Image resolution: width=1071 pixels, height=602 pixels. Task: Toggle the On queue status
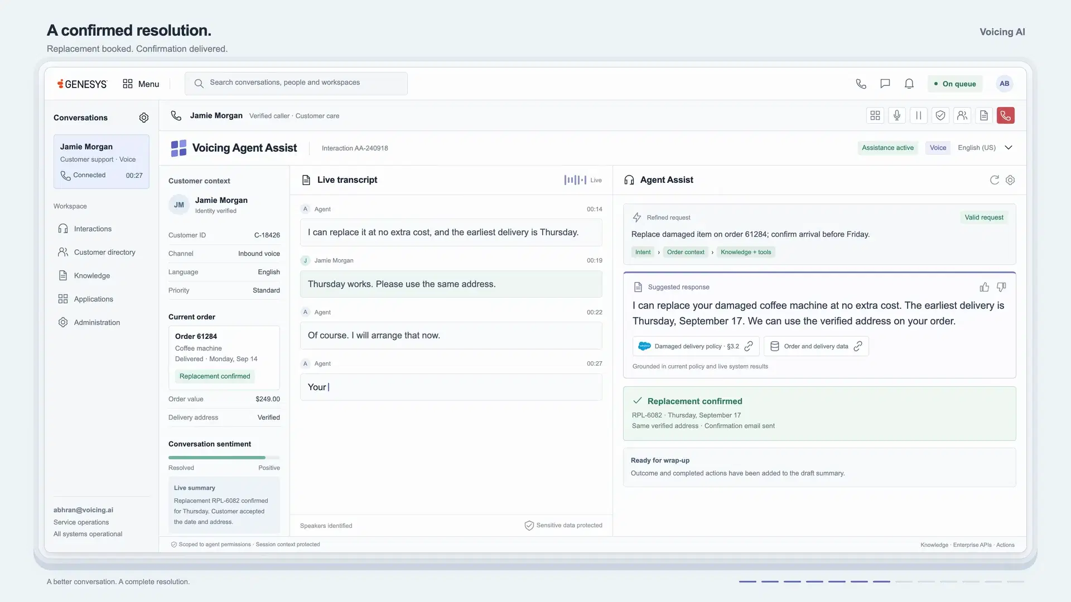click(x=955, y=84)
